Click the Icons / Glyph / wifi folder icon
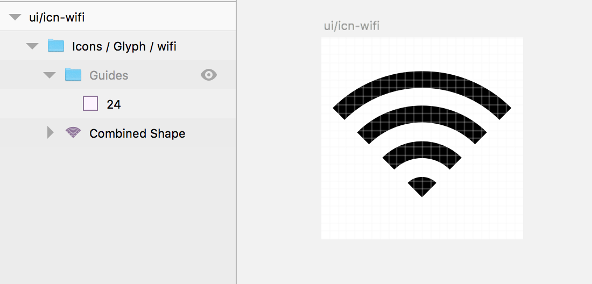The height and width of the screenshot is (284, 592). click(56, 46)
